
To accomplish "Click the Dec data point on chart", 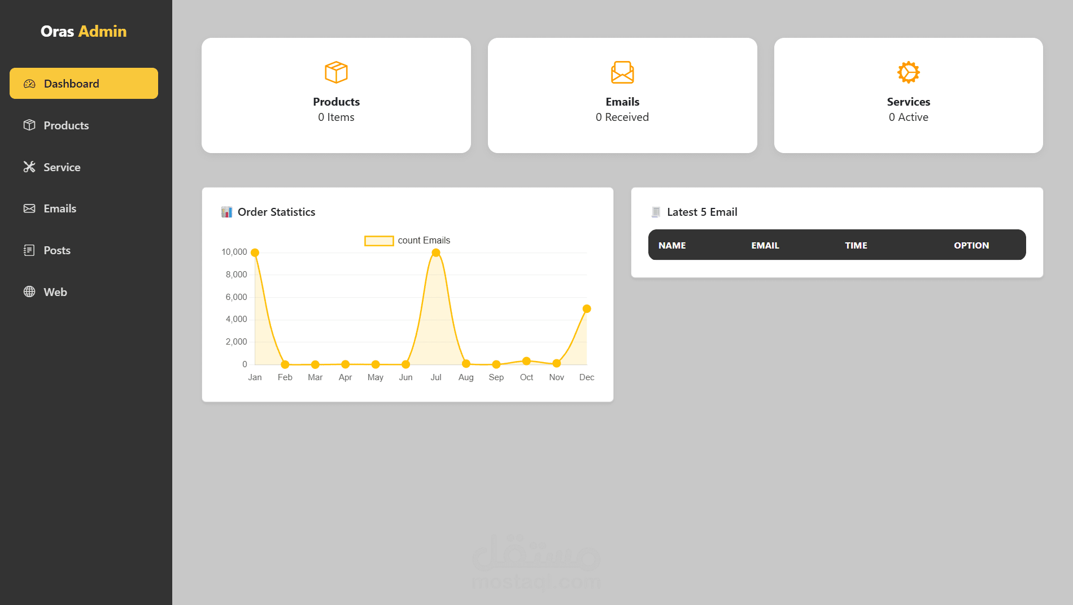I will [587, 308].
